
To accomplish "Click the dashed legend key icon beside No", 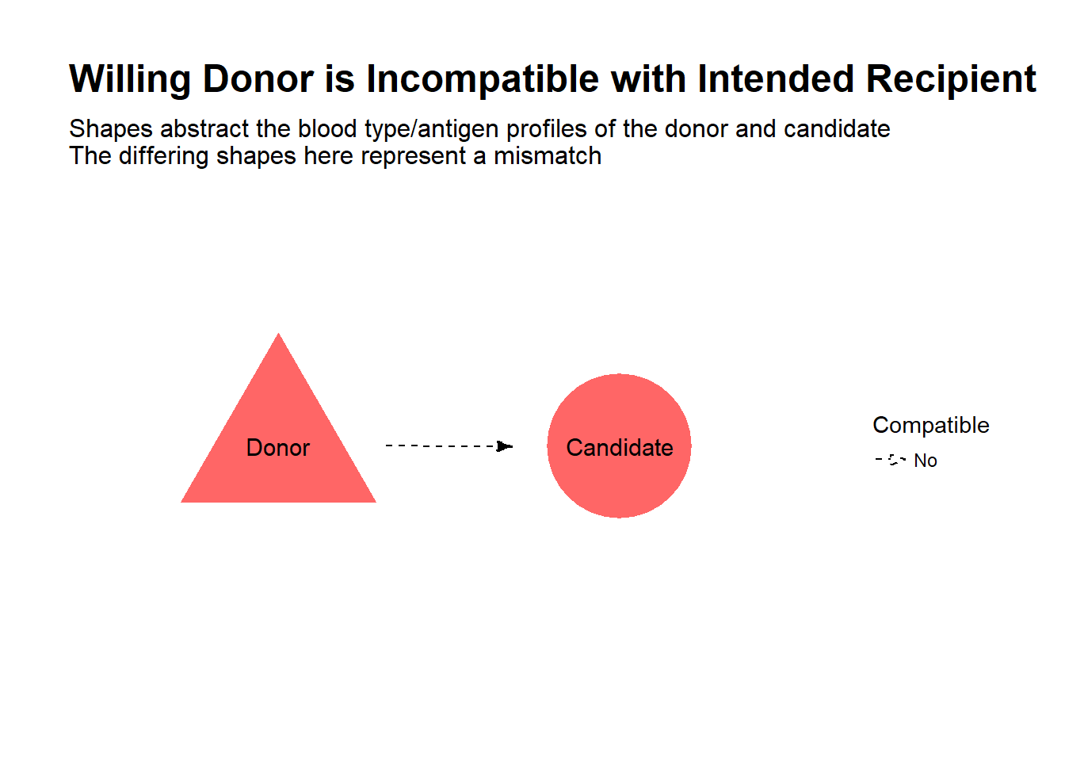I will pyautogui.click(x=891, y=460).
